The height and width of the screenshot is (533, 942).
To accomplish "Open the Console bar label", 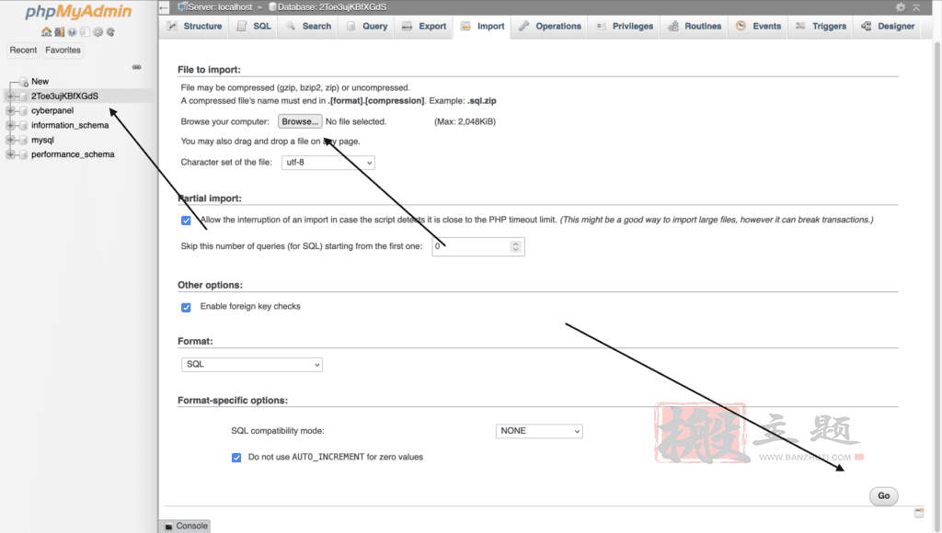I will [x=191, y=527].
